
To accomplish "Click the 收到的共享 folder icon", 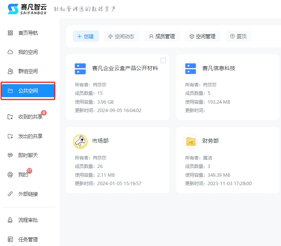I will pos(10,117).
